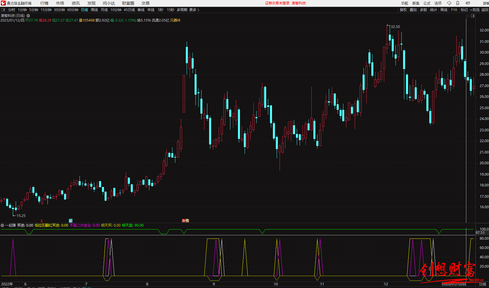Click the 元器件 sector label
Image resolution: width=489 pixels, height=288 pixels.
pos(175,20)
